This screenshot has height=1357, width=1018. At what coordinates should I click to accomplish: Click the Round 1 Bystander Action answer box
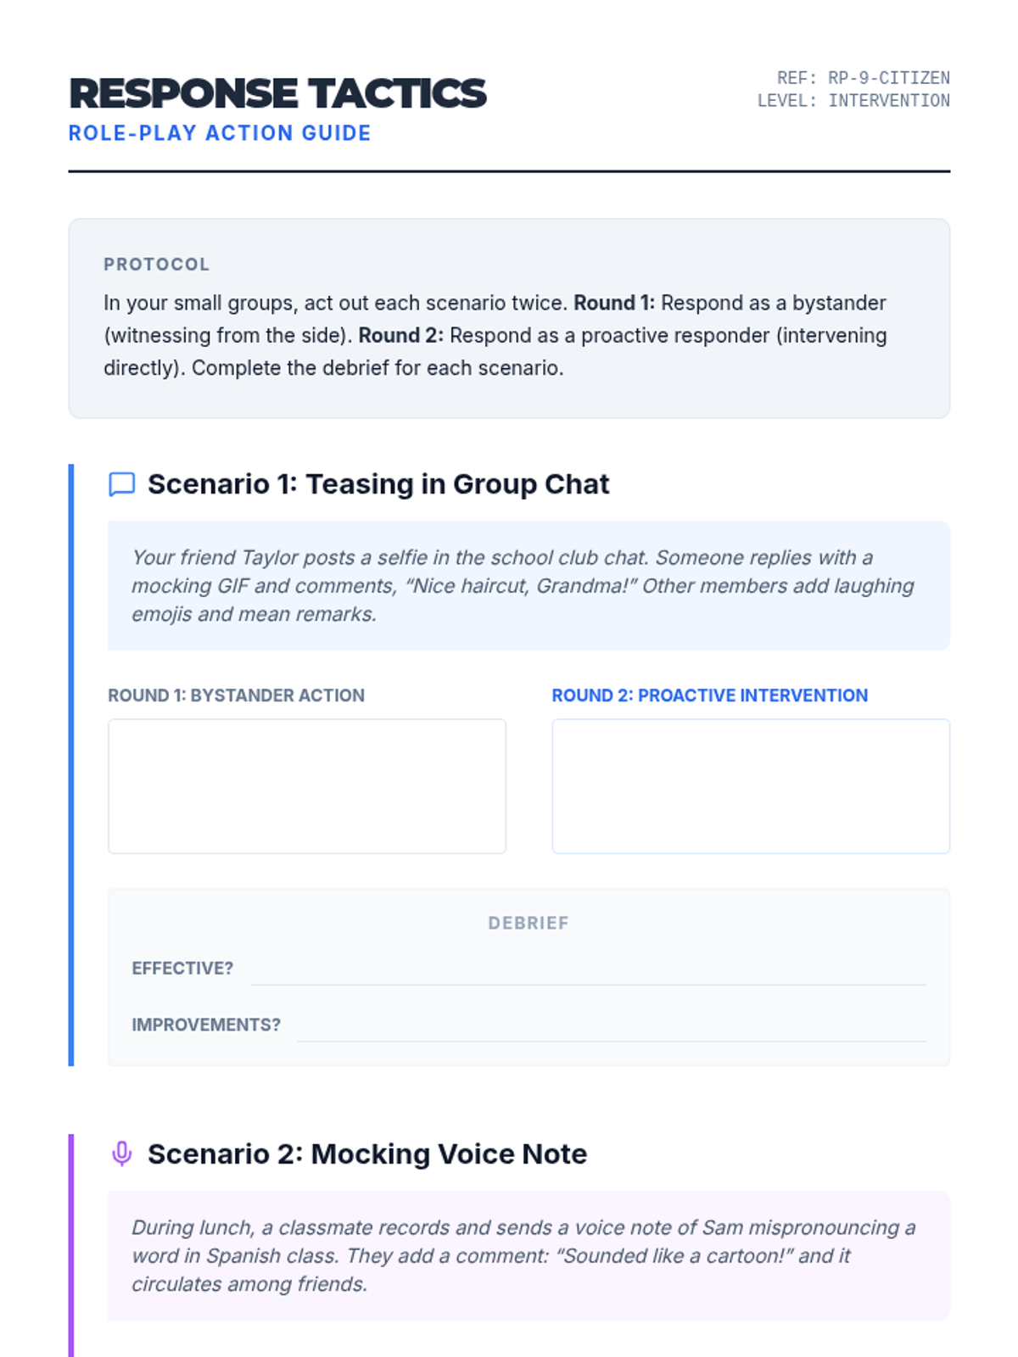click(x=307, y=786)
